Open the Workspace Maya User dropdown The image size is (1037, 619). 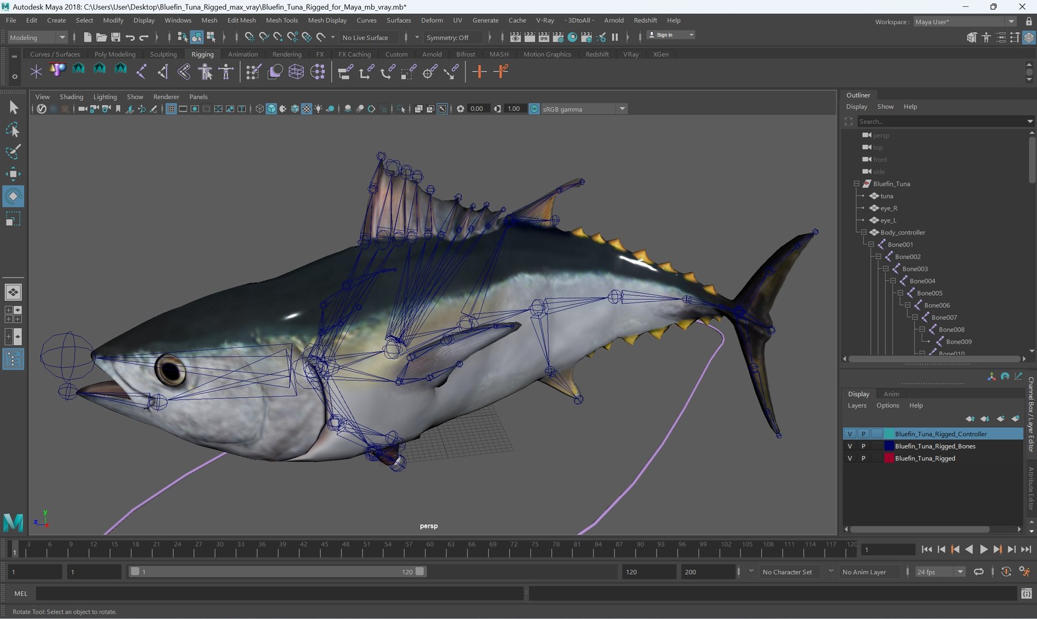click(965, 22)
